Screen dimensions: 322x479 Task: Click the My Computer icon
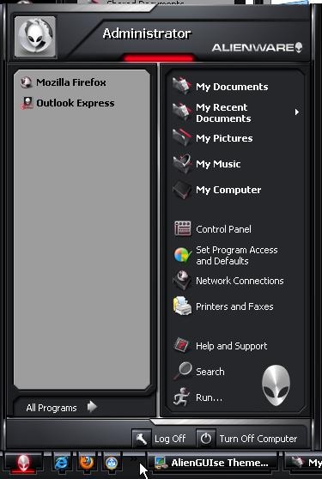[182, 190]
